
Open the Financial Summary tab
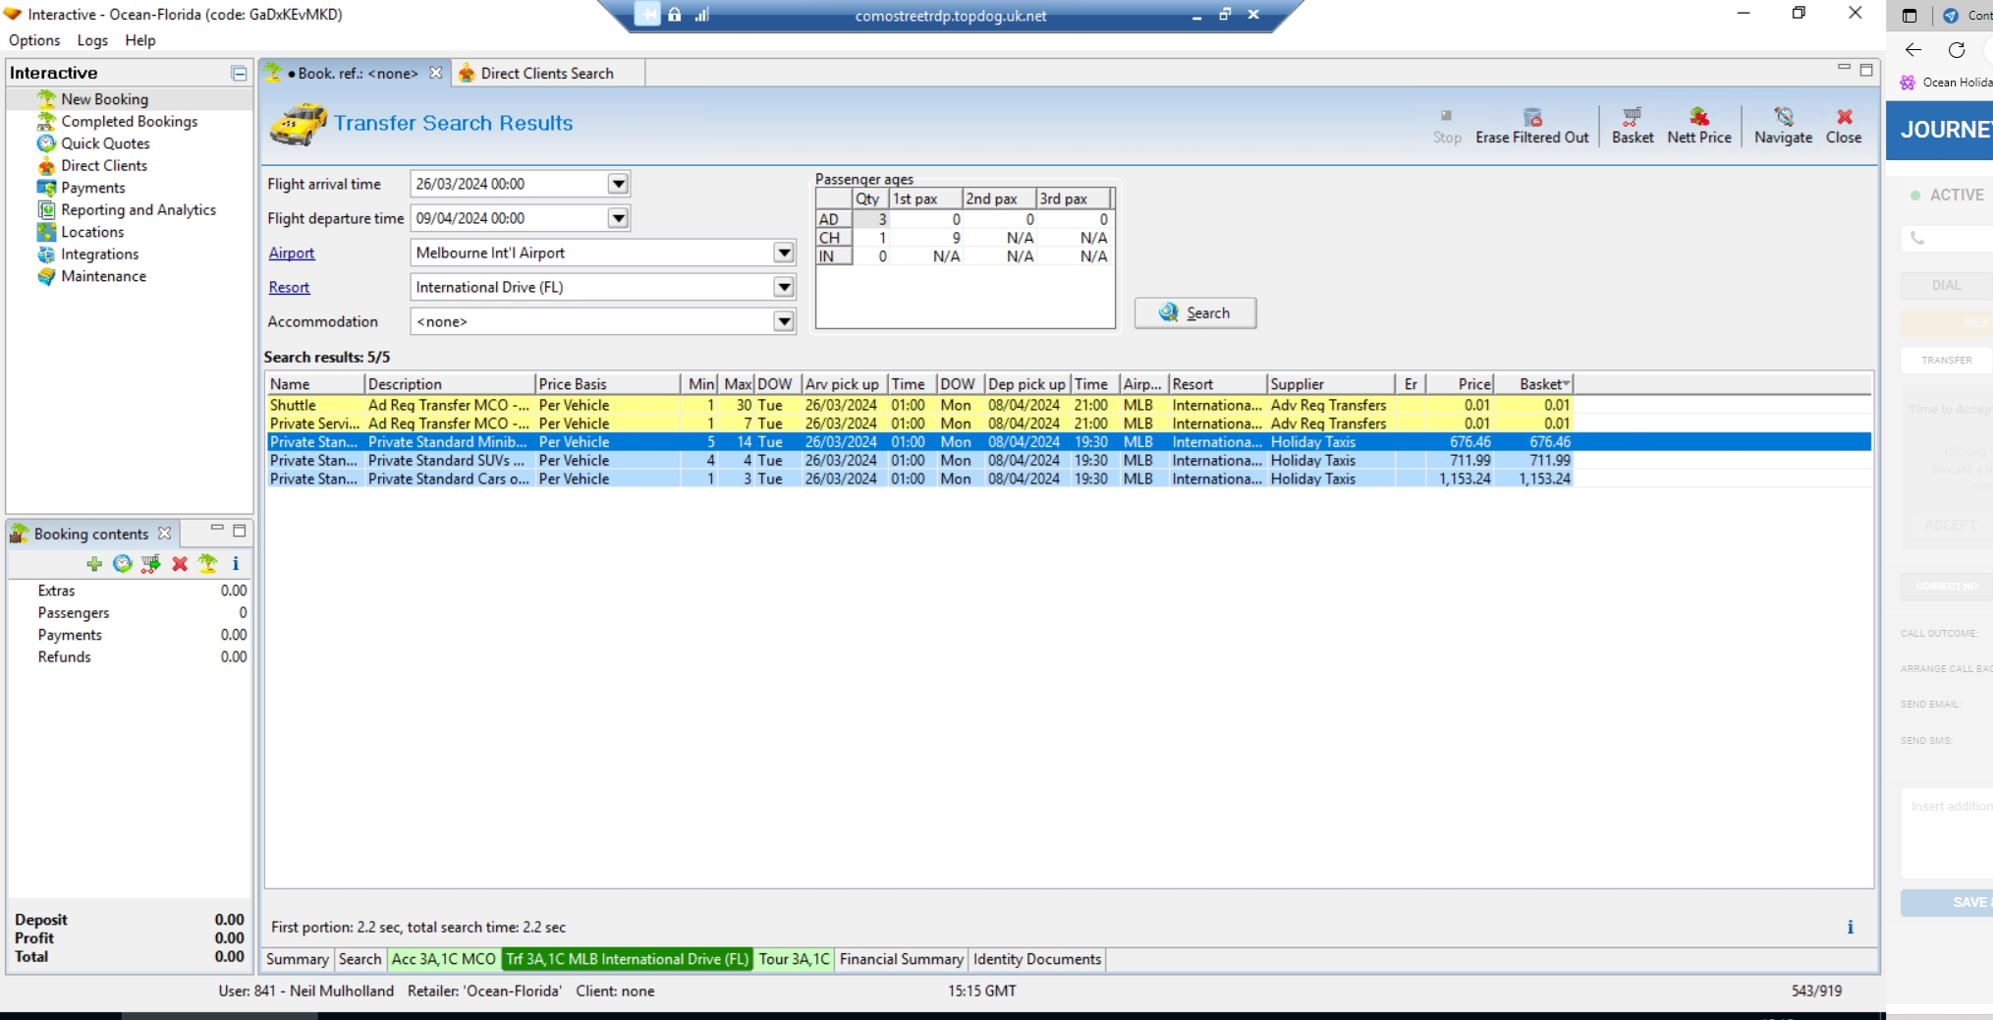[901, 959]
